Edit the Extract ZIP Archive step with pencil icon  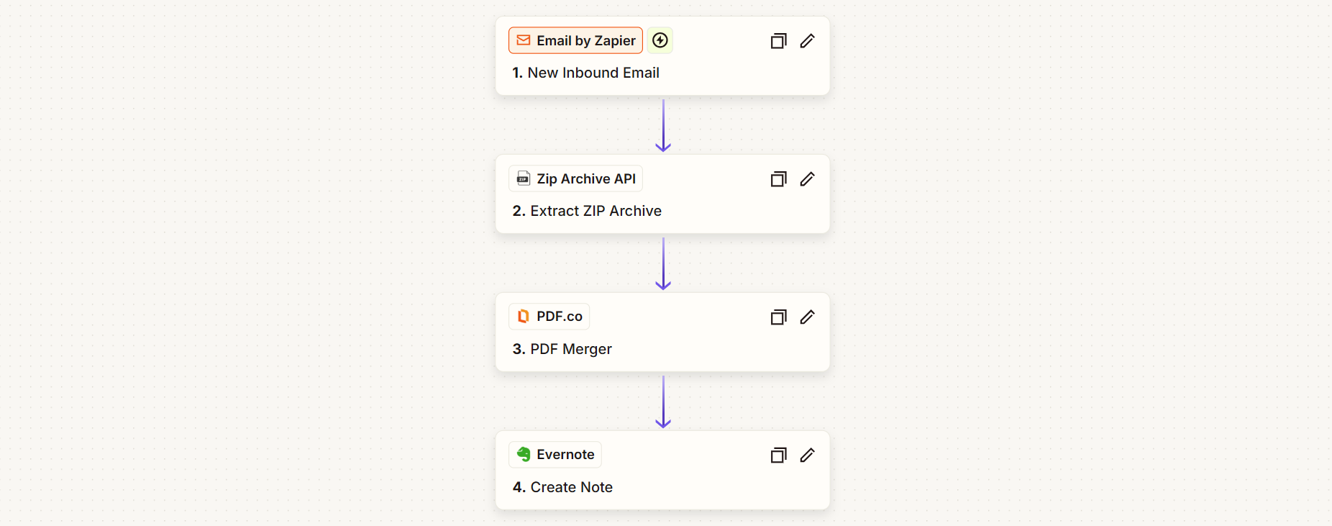(808, 179)
